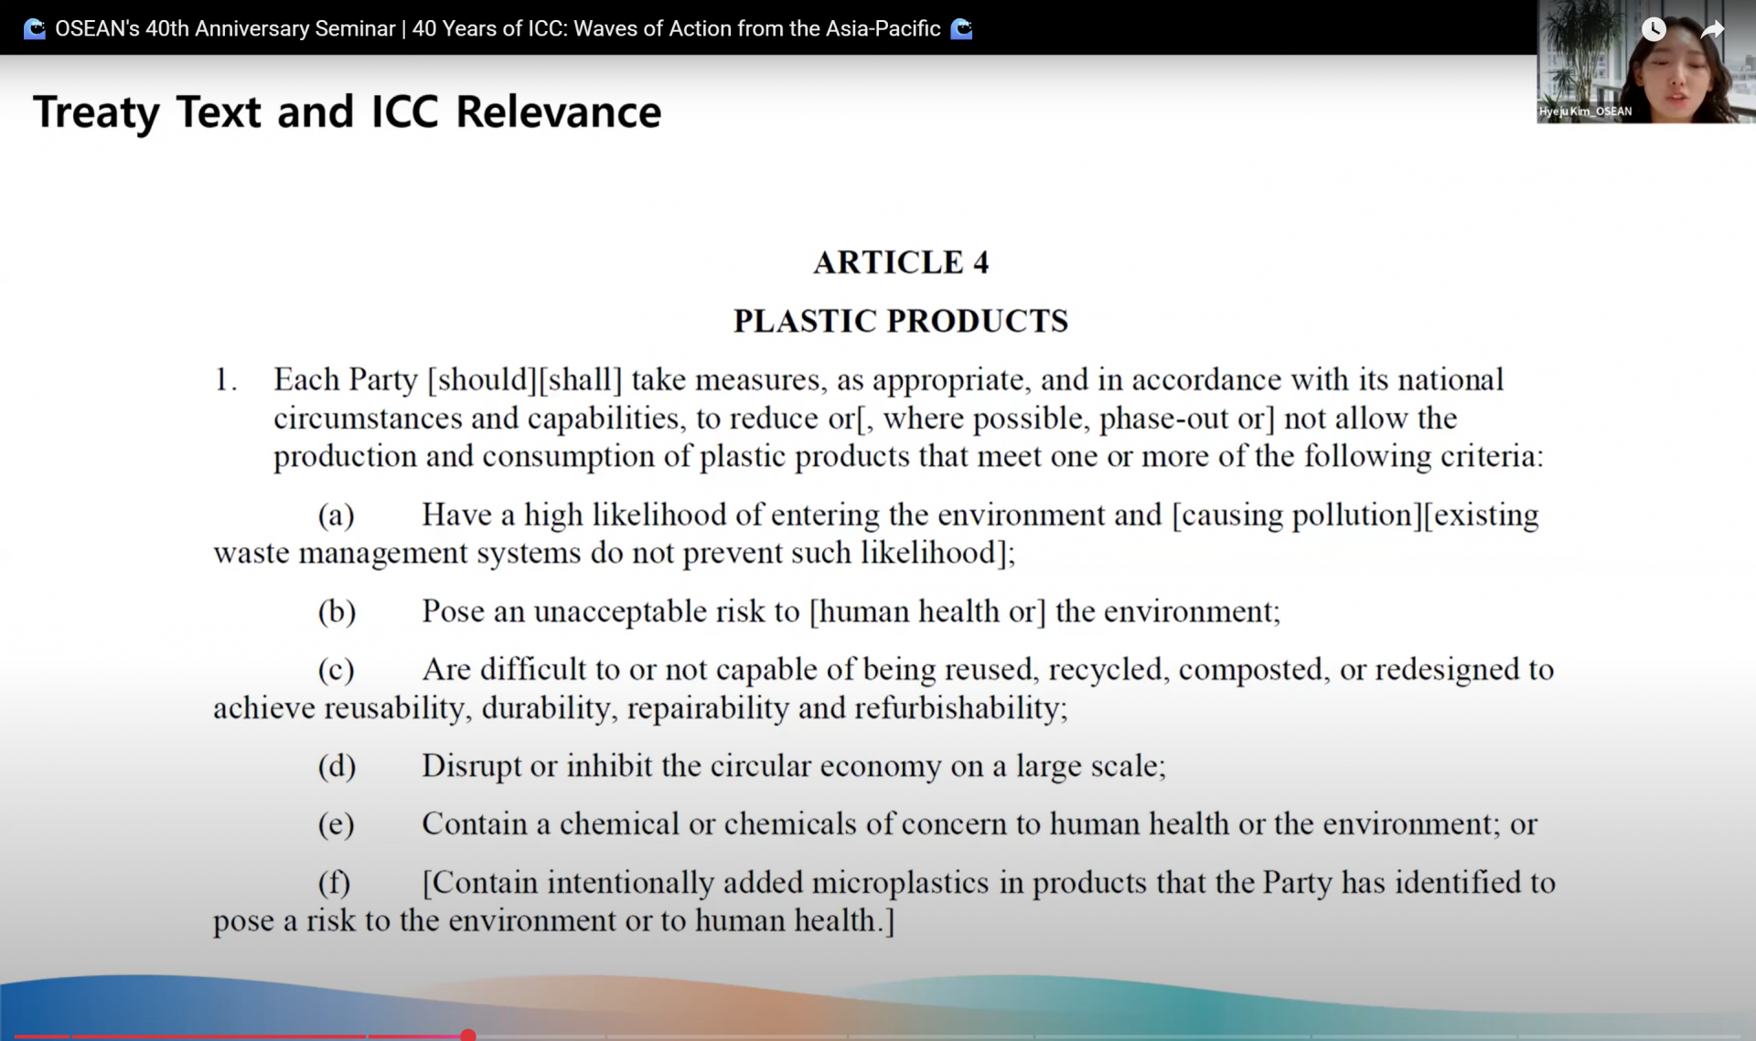Open the OSEAN 40th Anniversary Seminar title link
The height and width of the screenshot is (1041, 1756).
point(498,29)
